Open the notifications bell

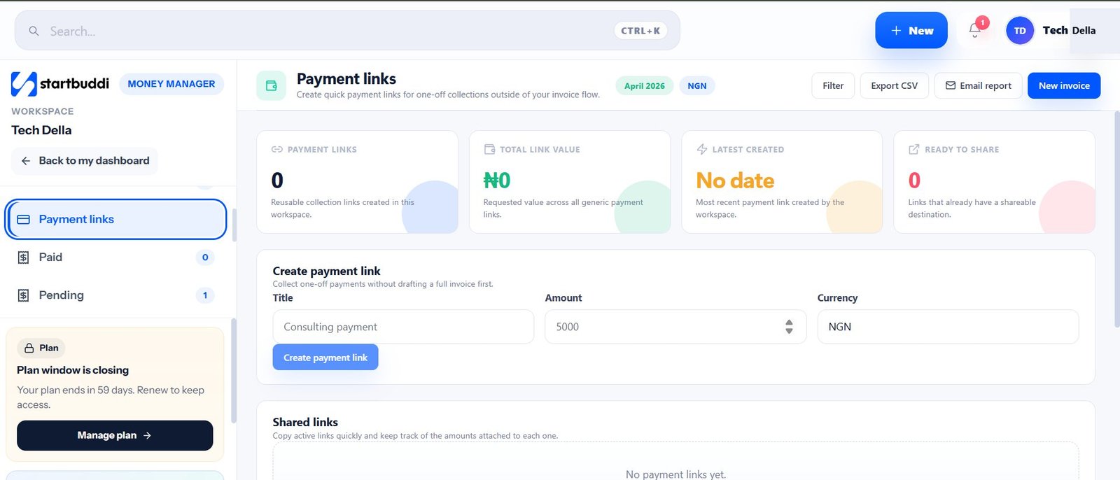[x=975, y=30]
